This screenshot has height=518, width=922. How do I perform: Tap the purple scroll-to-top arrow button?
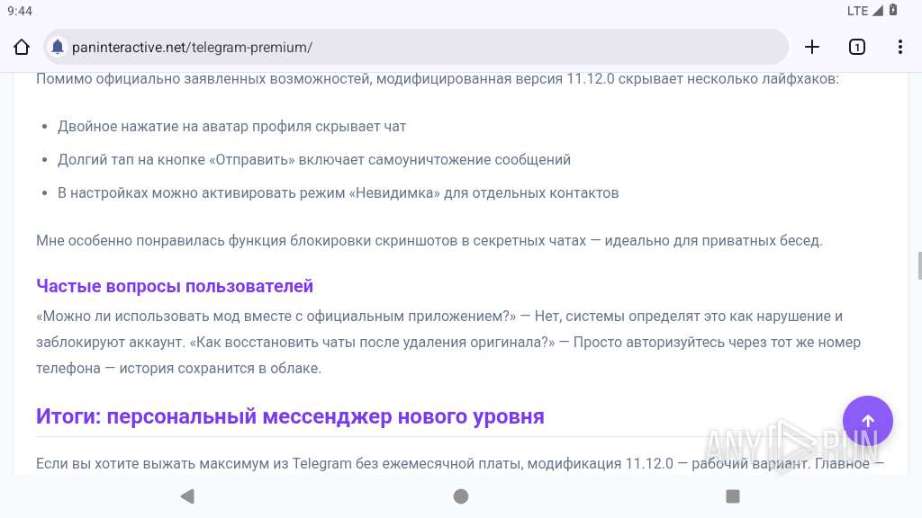tap(868, 421)
